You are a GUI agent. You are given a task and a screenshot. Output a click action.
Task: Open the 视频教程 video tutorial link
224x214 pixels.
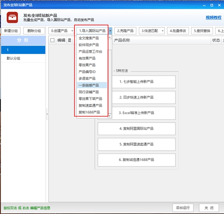(213, 18)
